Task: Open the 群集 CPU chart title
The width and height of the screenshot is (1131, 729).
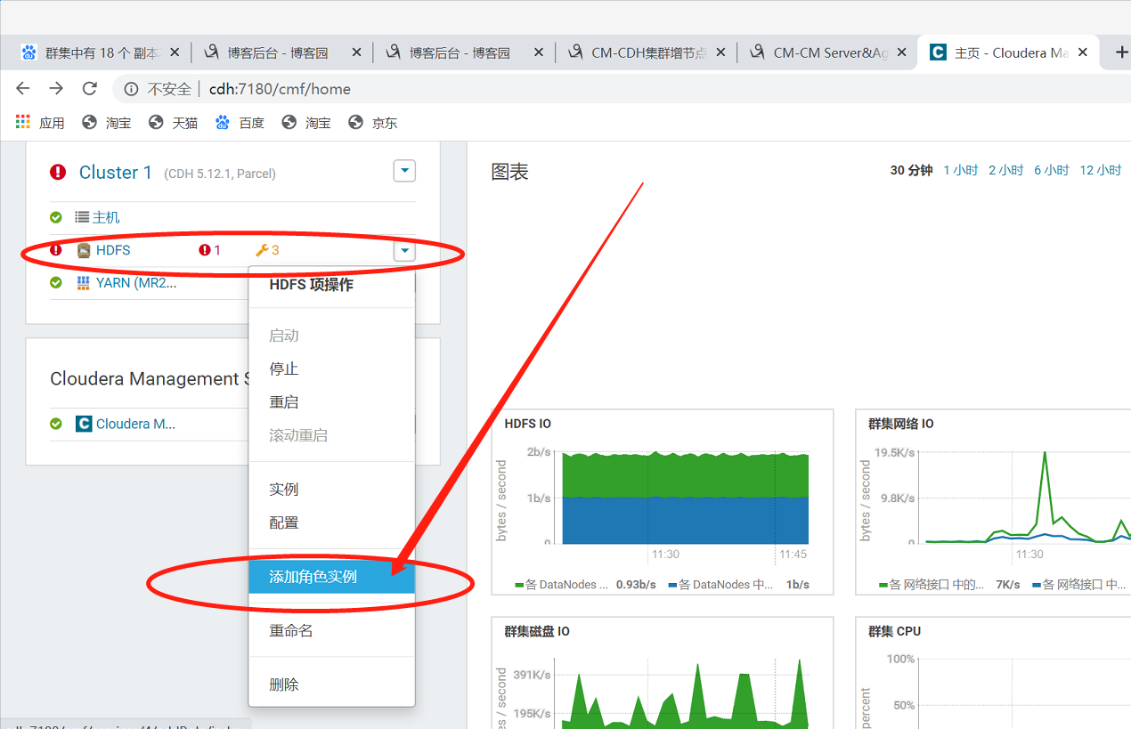Action: coord(895,631)
